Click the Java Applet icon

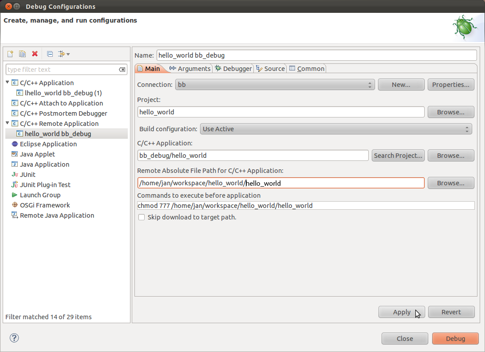15,154
